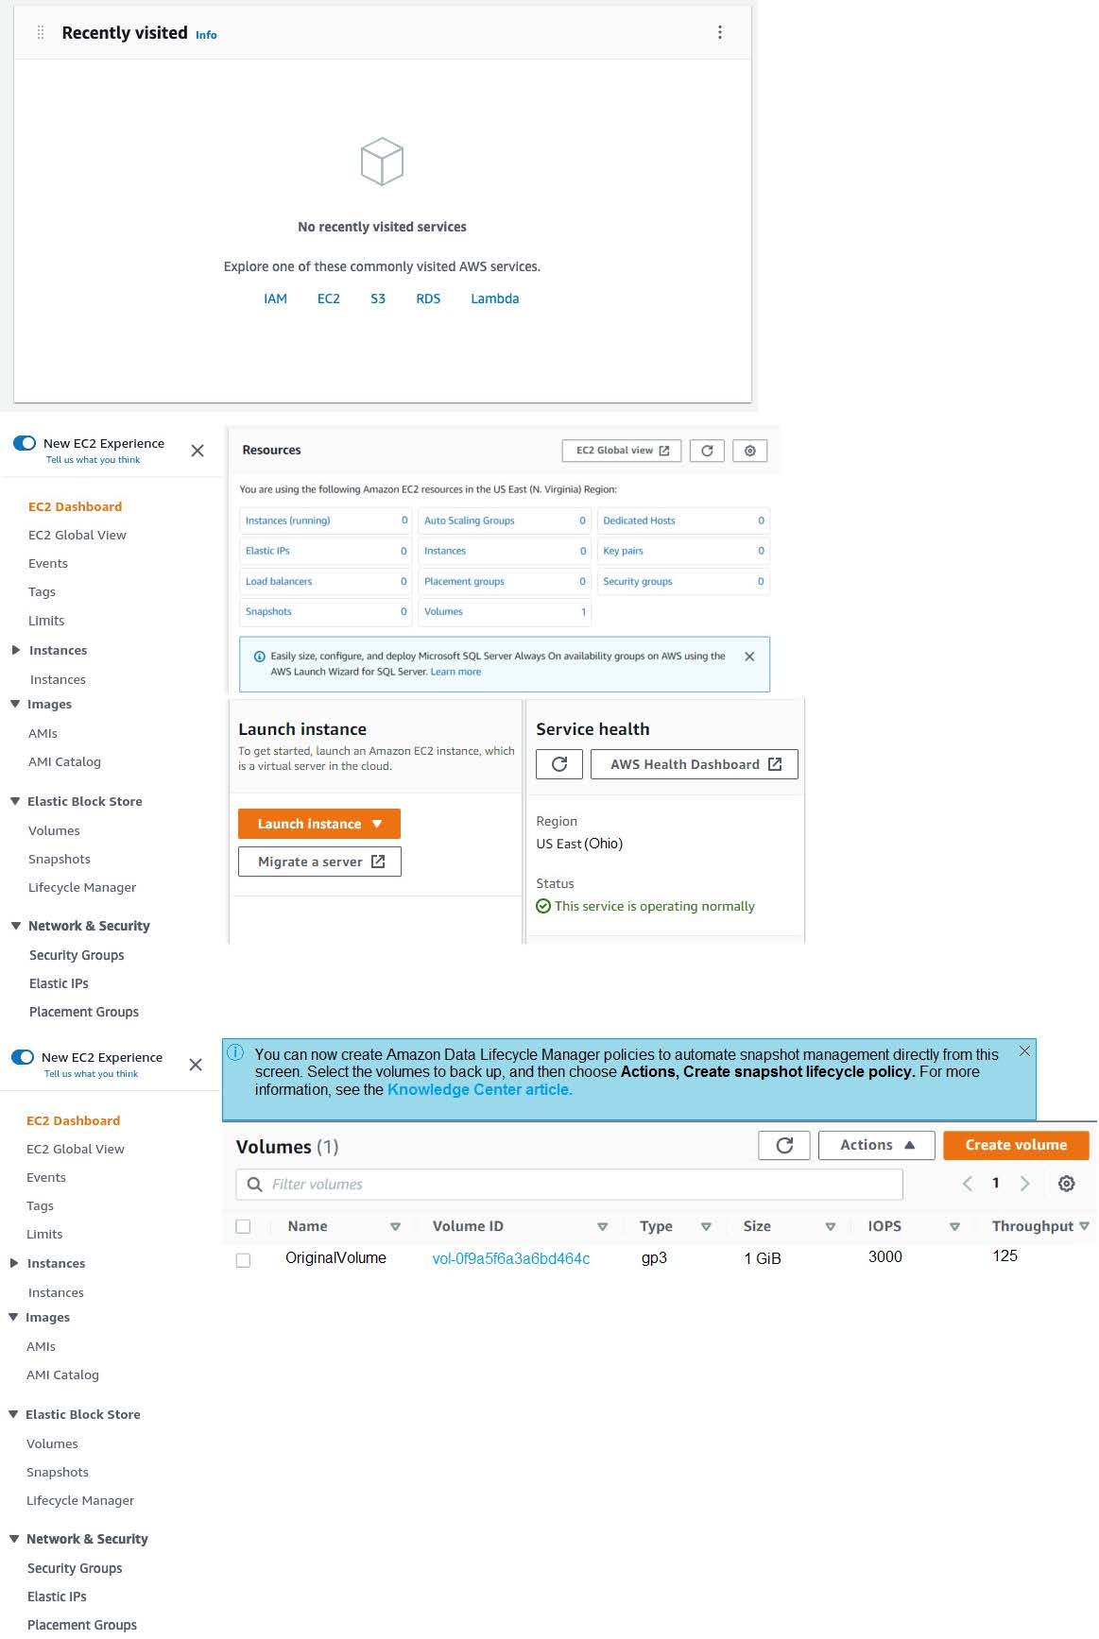Open volume ID vol-0f9a5f6a3a6bd464c
Image resolution: width=1099 pixels, height=1639 pixels.
coord(511,1258)
